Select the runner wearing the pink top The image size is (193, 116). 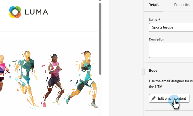click(54, 79)
